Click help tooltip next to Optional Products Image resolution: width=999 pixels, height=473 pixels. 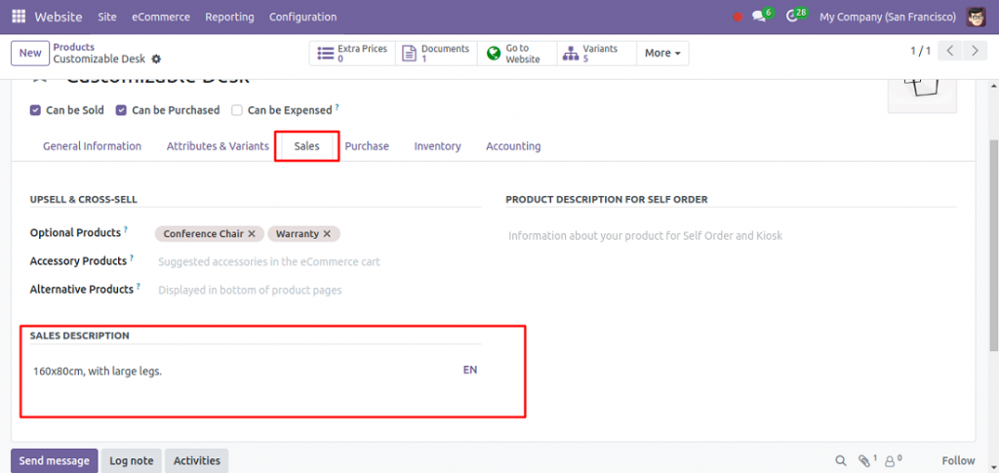(x=126, y=229)
